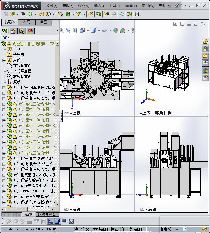
Task: Expand the 阀板-滑车电箱 component node
Action: 4,88
